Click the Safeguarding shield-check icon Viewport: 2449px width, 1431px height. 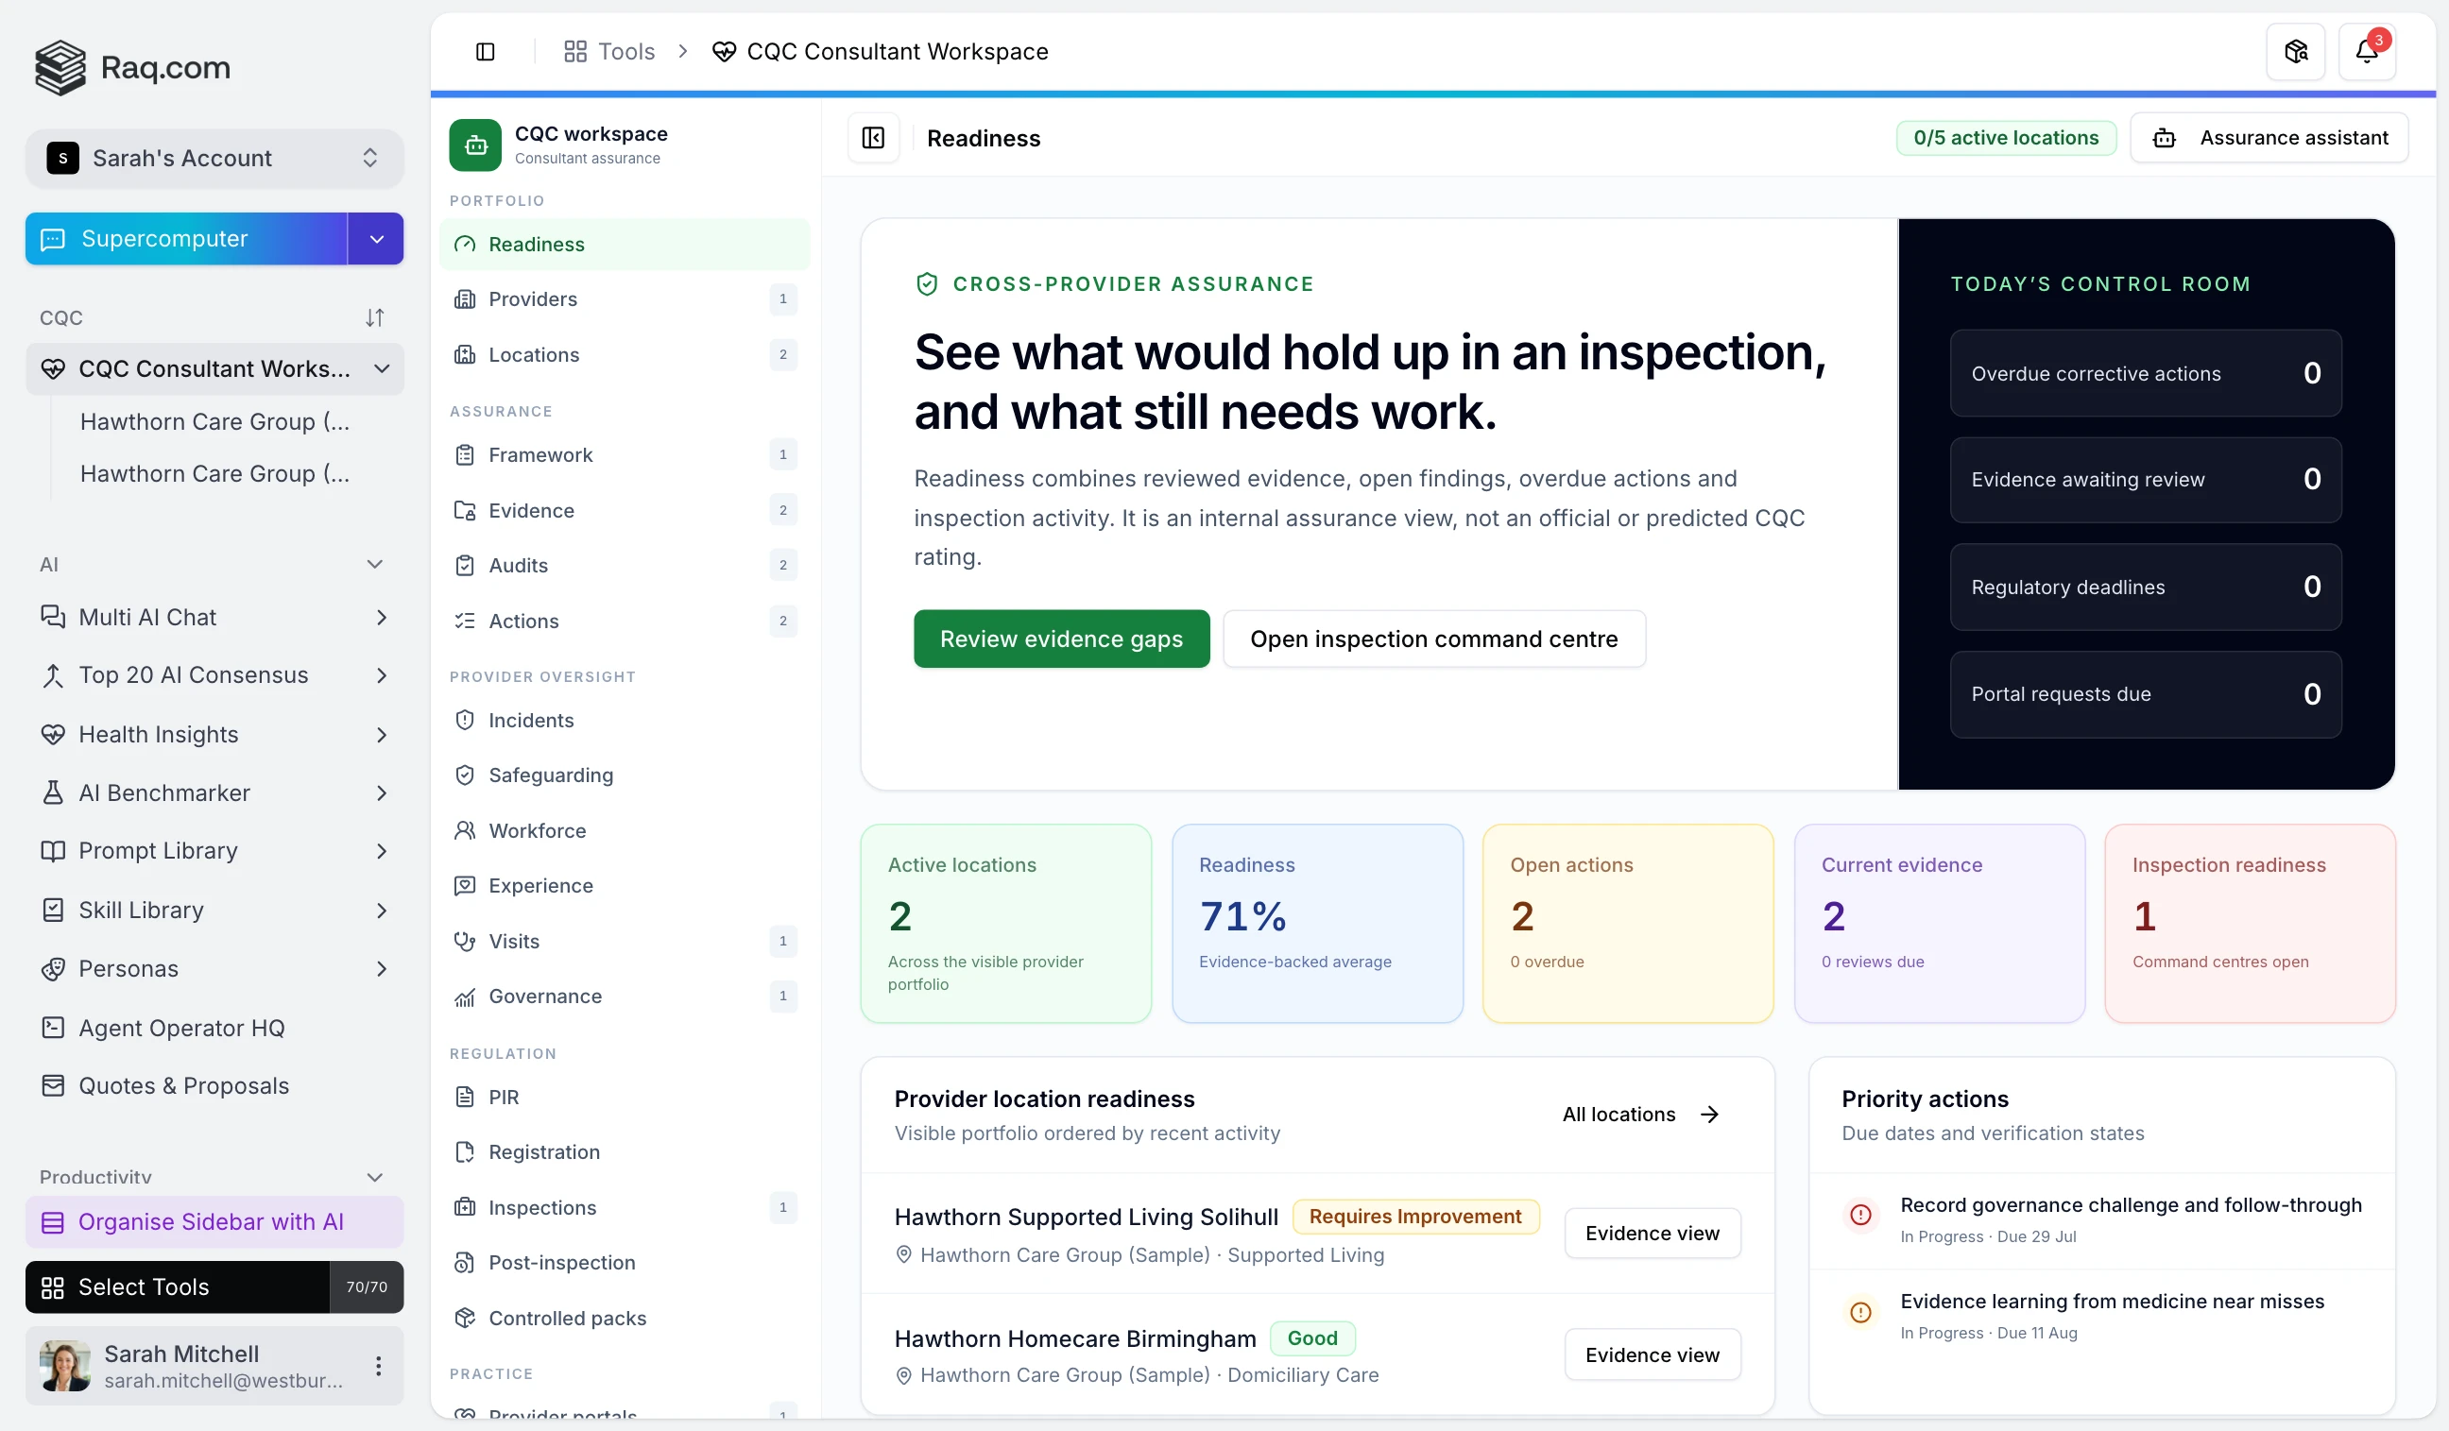[x=465, y=775]
